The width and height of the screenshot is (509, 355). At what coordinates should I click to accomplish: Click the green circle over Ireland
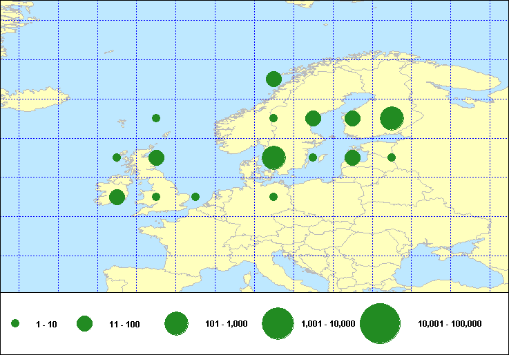point(117,197)
